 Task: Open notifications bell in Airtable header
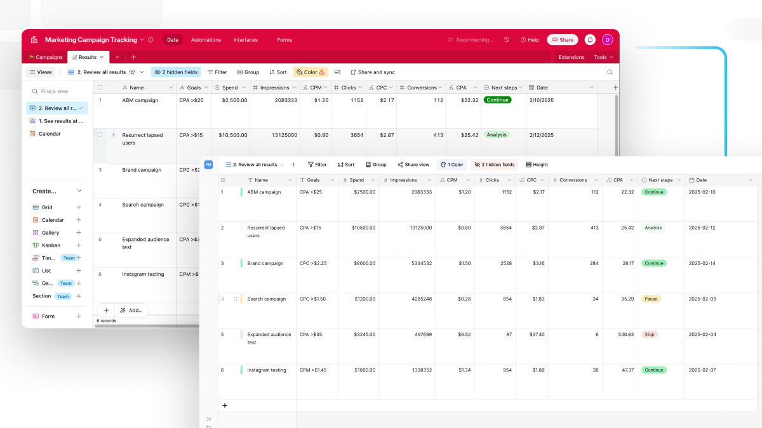pos(590,39)
